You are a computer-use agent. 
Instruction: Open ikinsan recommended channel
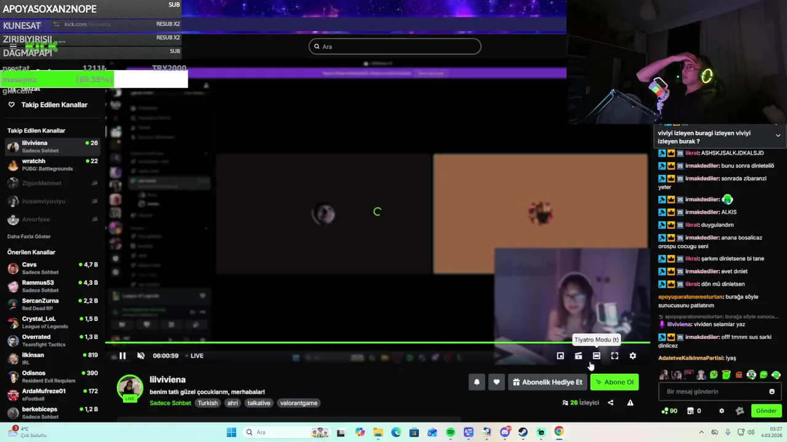pos(52,359)
